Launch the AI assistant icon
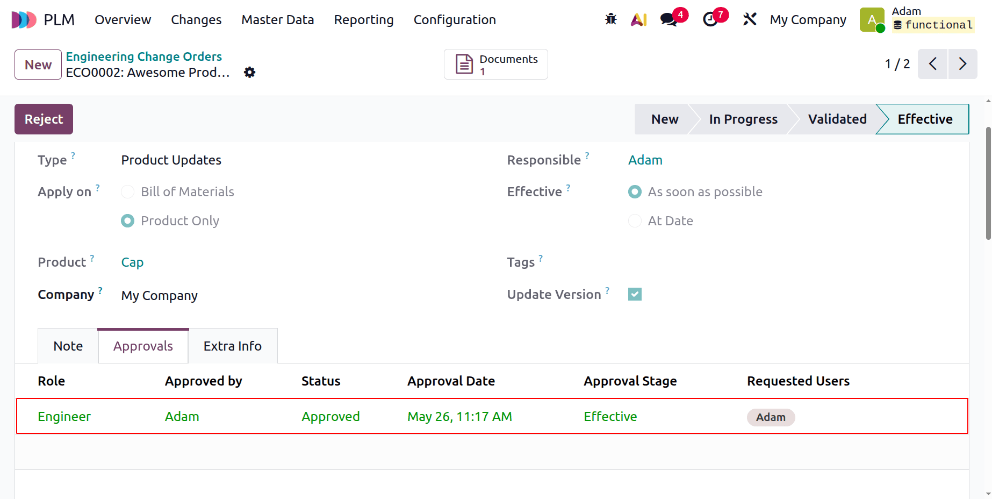Screen dimensions: 992x499 tap(638, 19)
